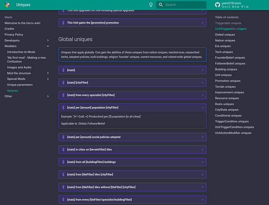Jump to Era uniques section

223,46
